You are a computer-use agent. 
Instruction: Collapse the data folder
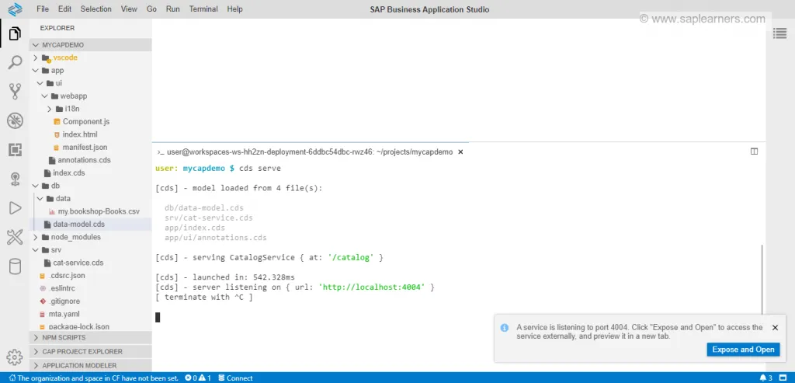pyautogui.click(x=90, y=198)
